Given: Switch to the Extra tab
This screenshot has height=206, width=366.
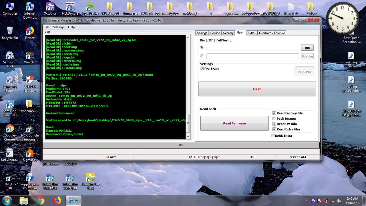Looking at the screenshot, I should click(x=251, y=33).
